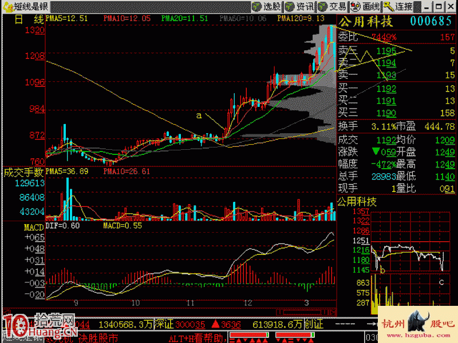Viewport: 458px width, 343px height.
Task: Click the ALT+H看帮助 help hint
Action: [198, 338]
